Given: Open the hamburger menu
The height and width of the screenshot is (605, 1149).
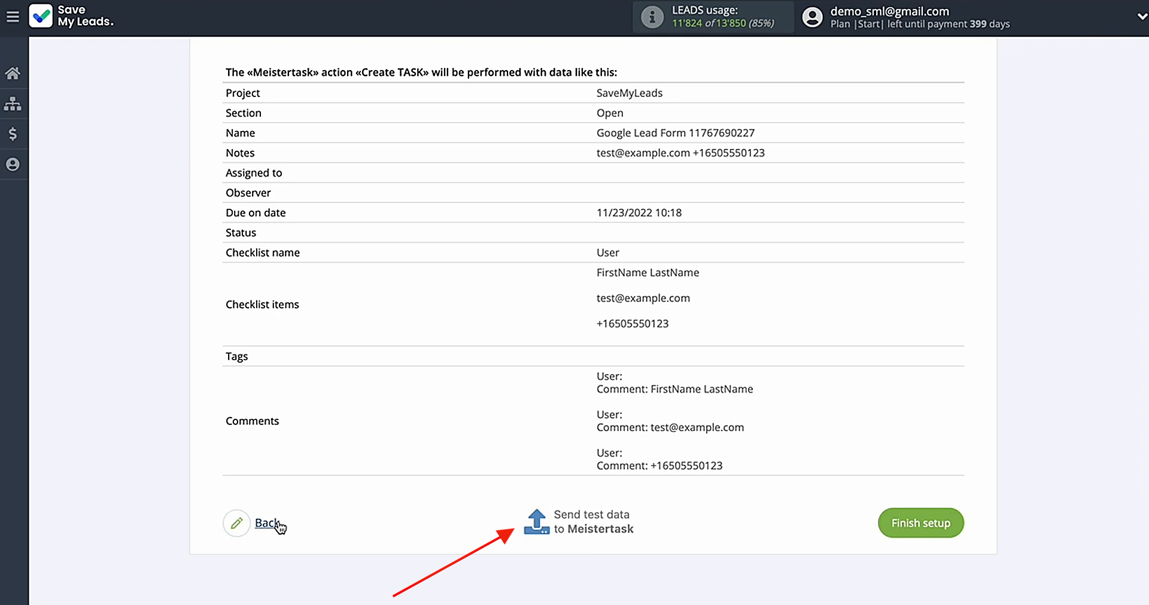Looking at the screenshot, I should tap(13, 17).
